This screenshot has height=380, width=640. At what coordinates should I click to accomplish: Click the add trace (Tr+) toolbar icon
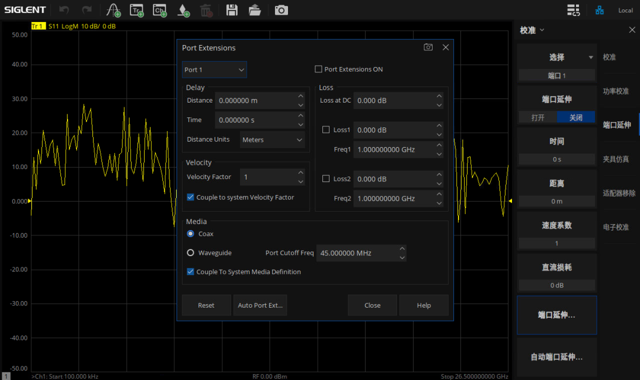[x=137, y=10]
